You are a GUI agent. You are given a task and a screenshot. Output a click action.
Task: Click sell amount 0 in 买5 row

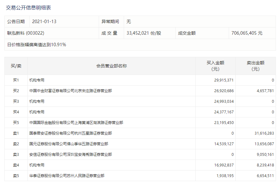click(273, 123)
